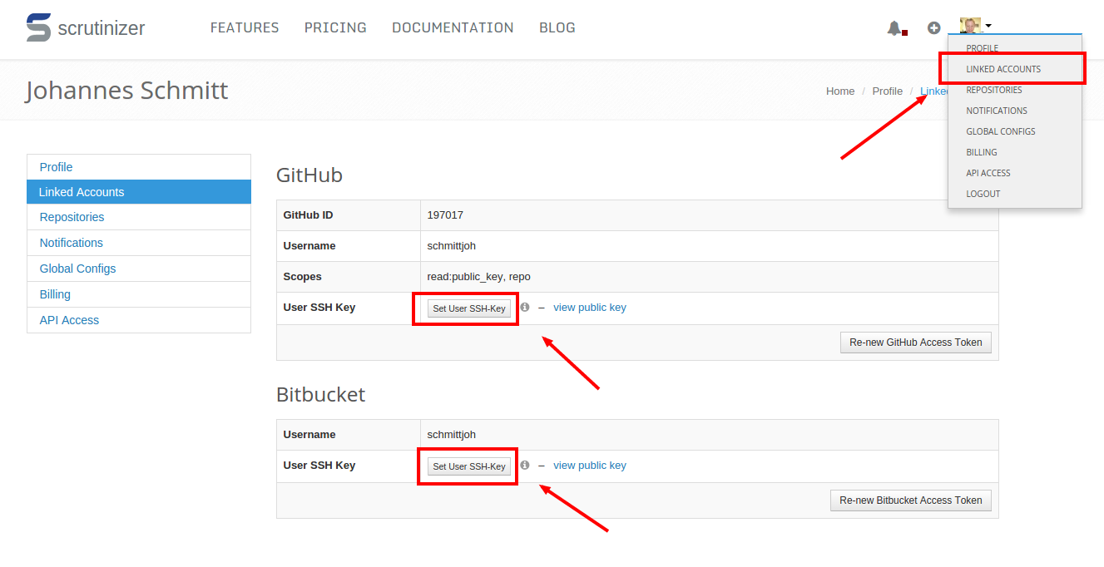Click the Scopes label cell
Viewport: 1104px width, 567px height.
[x=349, y=277]
